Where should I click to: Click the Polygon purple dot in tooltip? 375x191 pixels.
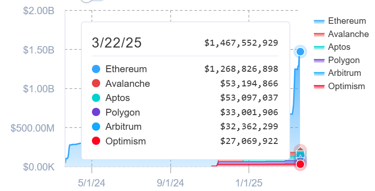(96, 112)
